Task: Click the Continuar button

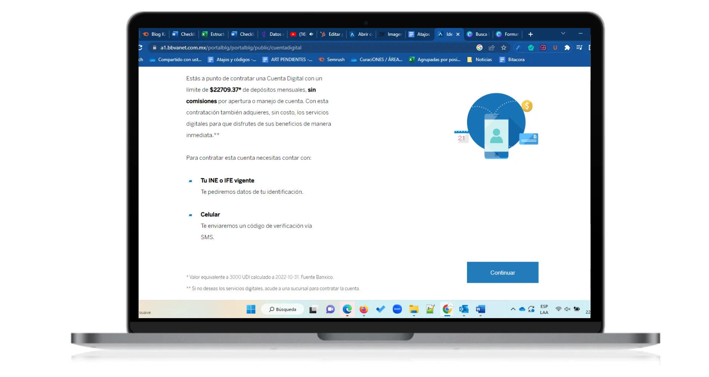Action: [x=502, y=272]
